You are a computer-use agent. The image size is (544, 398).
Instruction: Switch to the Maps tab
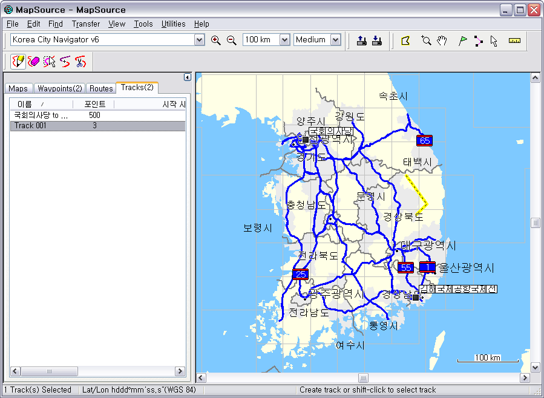[18, 88]
